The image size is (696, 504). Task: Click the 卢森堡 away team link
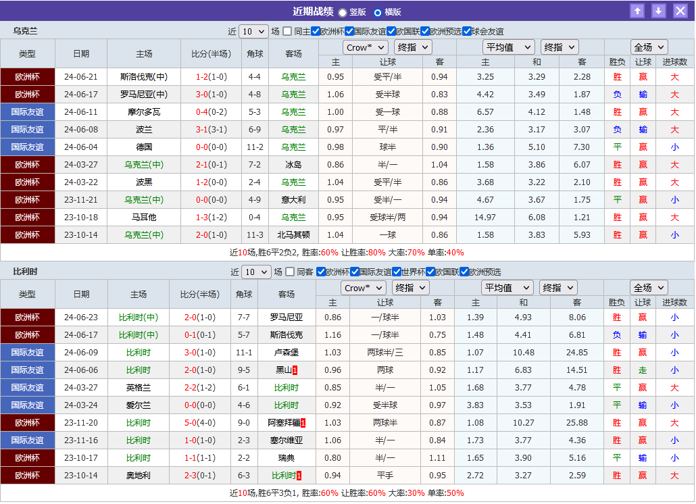point(286,352)
